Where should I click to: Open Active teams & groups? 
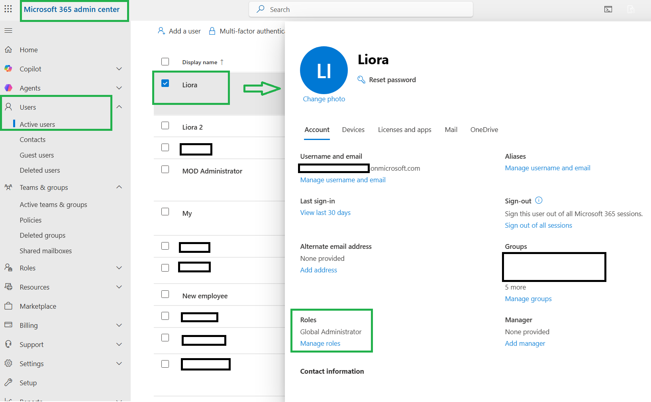[53, 205]
